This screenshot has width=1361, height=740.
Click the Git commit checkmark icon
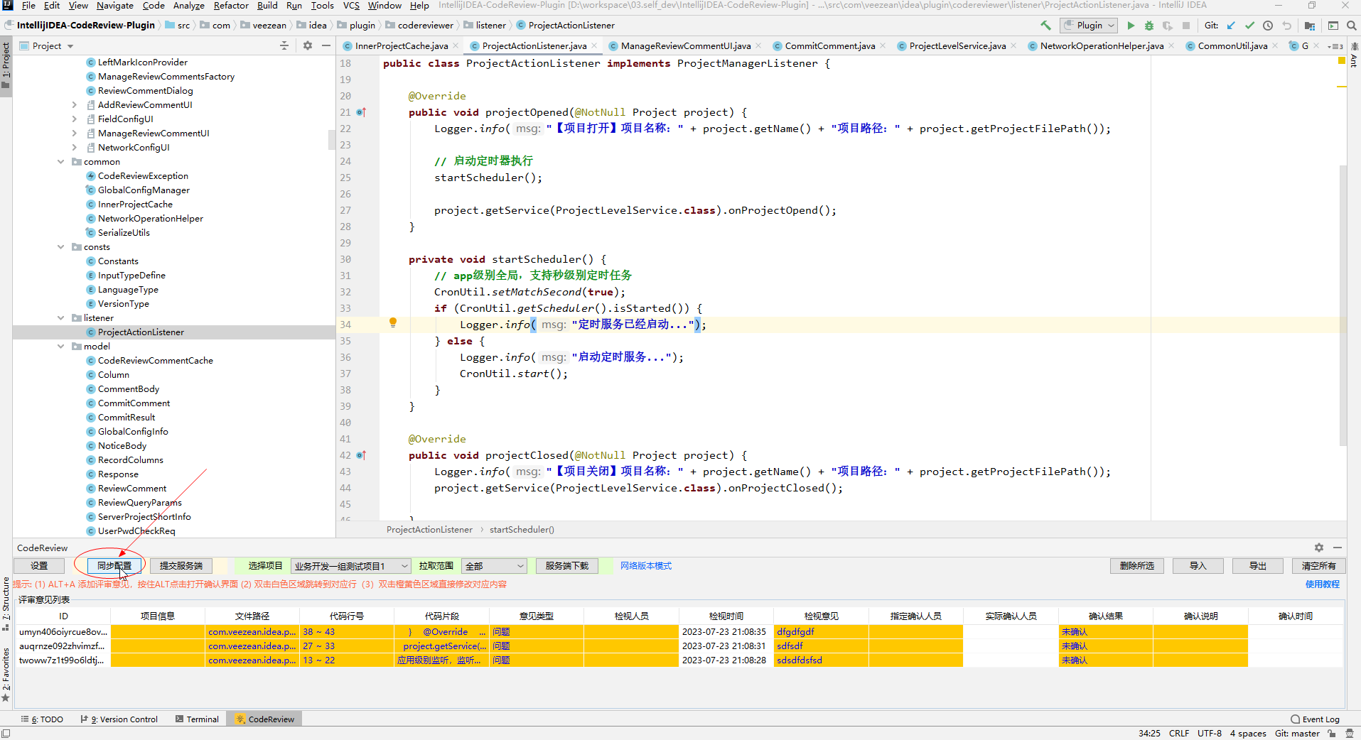coord(1249,26)
